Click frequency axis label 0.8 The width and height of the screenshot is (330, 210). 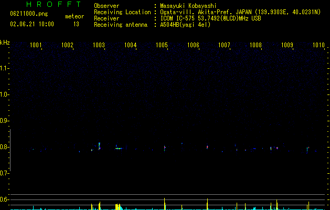[4, 147]
